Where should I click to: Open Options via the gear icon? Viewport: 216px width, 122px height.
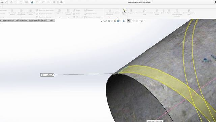(61, 2)
